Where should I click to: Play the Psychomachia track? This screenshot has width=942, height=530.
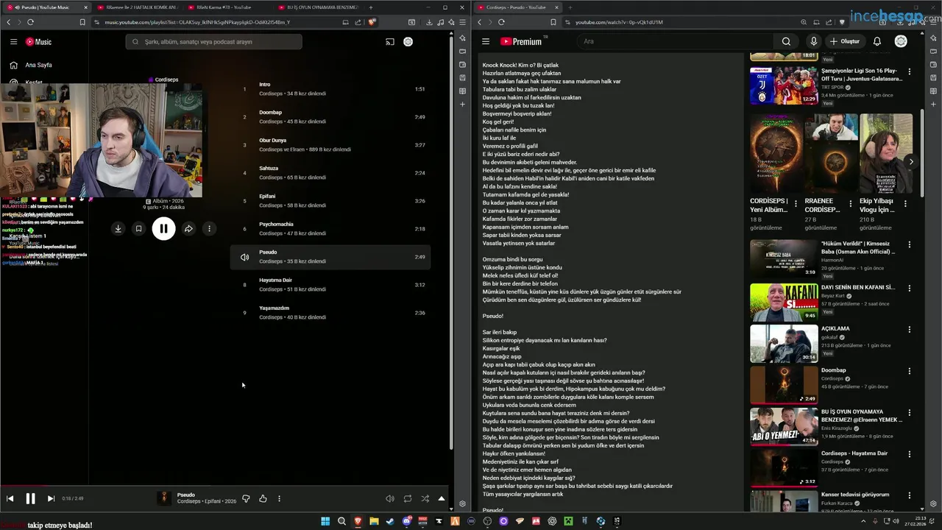click(x=331, y=229)
